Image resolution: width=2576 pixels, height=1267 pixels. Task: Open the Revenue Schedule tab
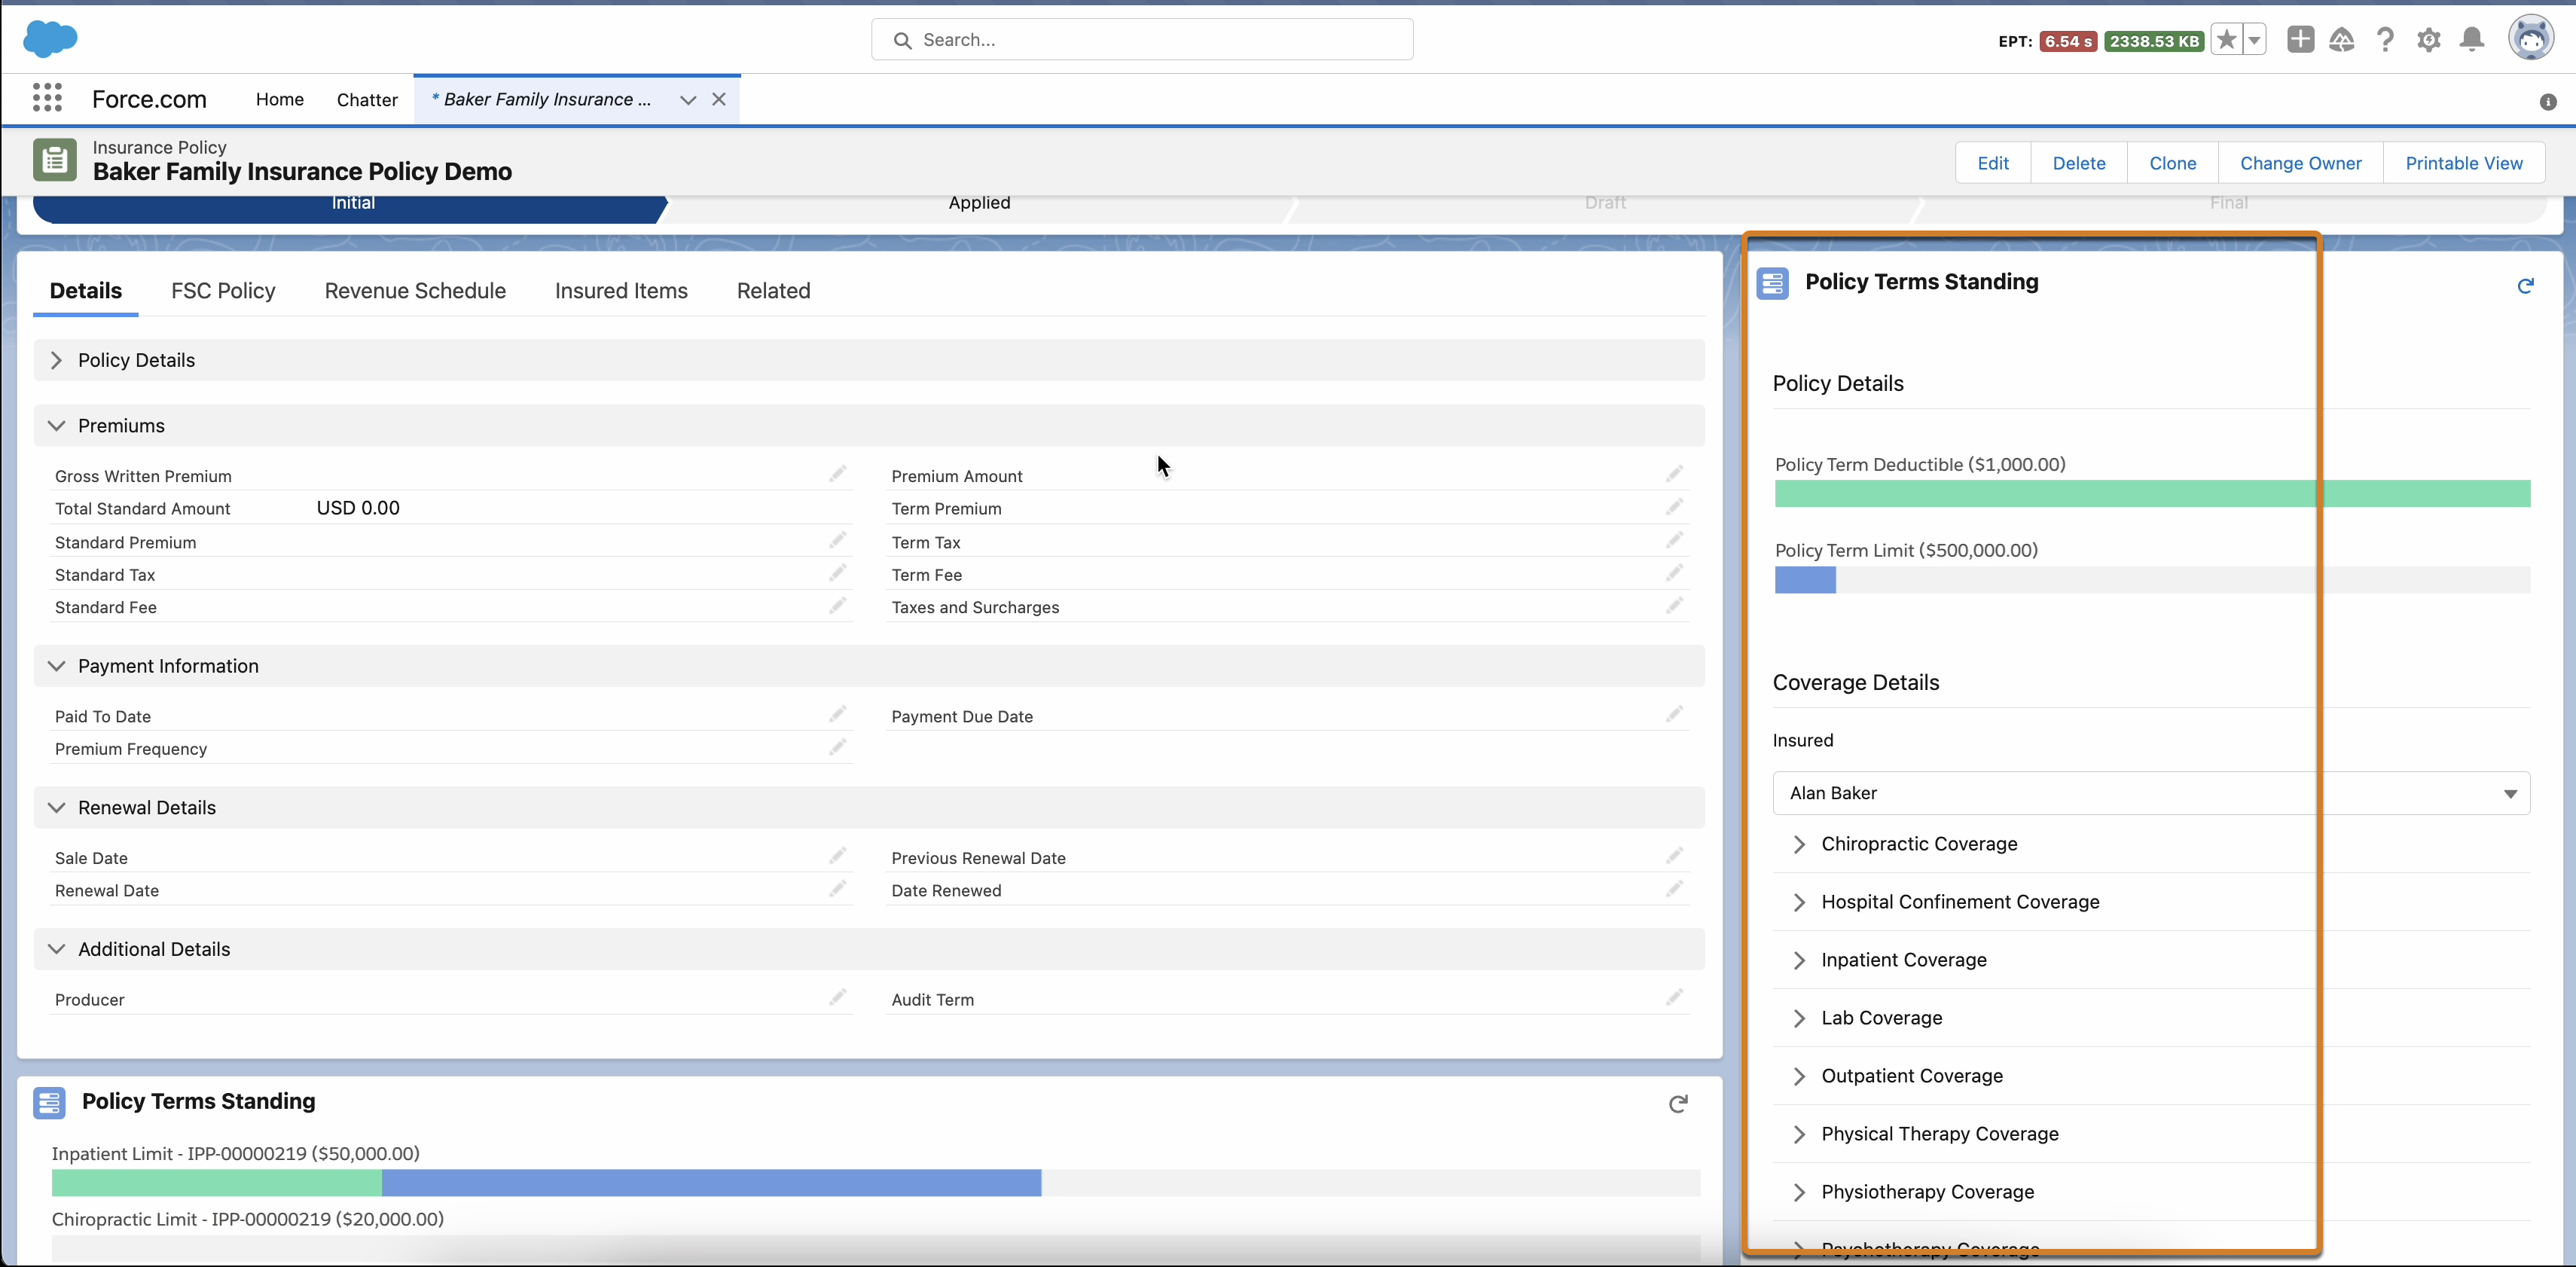pos(415,291)
